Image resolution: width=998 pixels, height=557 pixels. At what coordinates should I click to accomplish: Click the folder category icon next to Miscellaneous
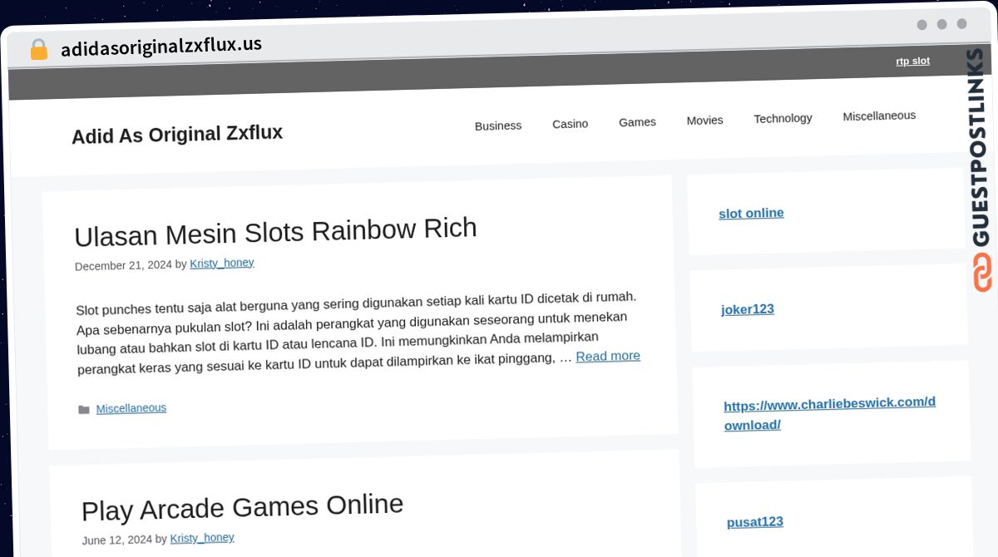(83, 409)
